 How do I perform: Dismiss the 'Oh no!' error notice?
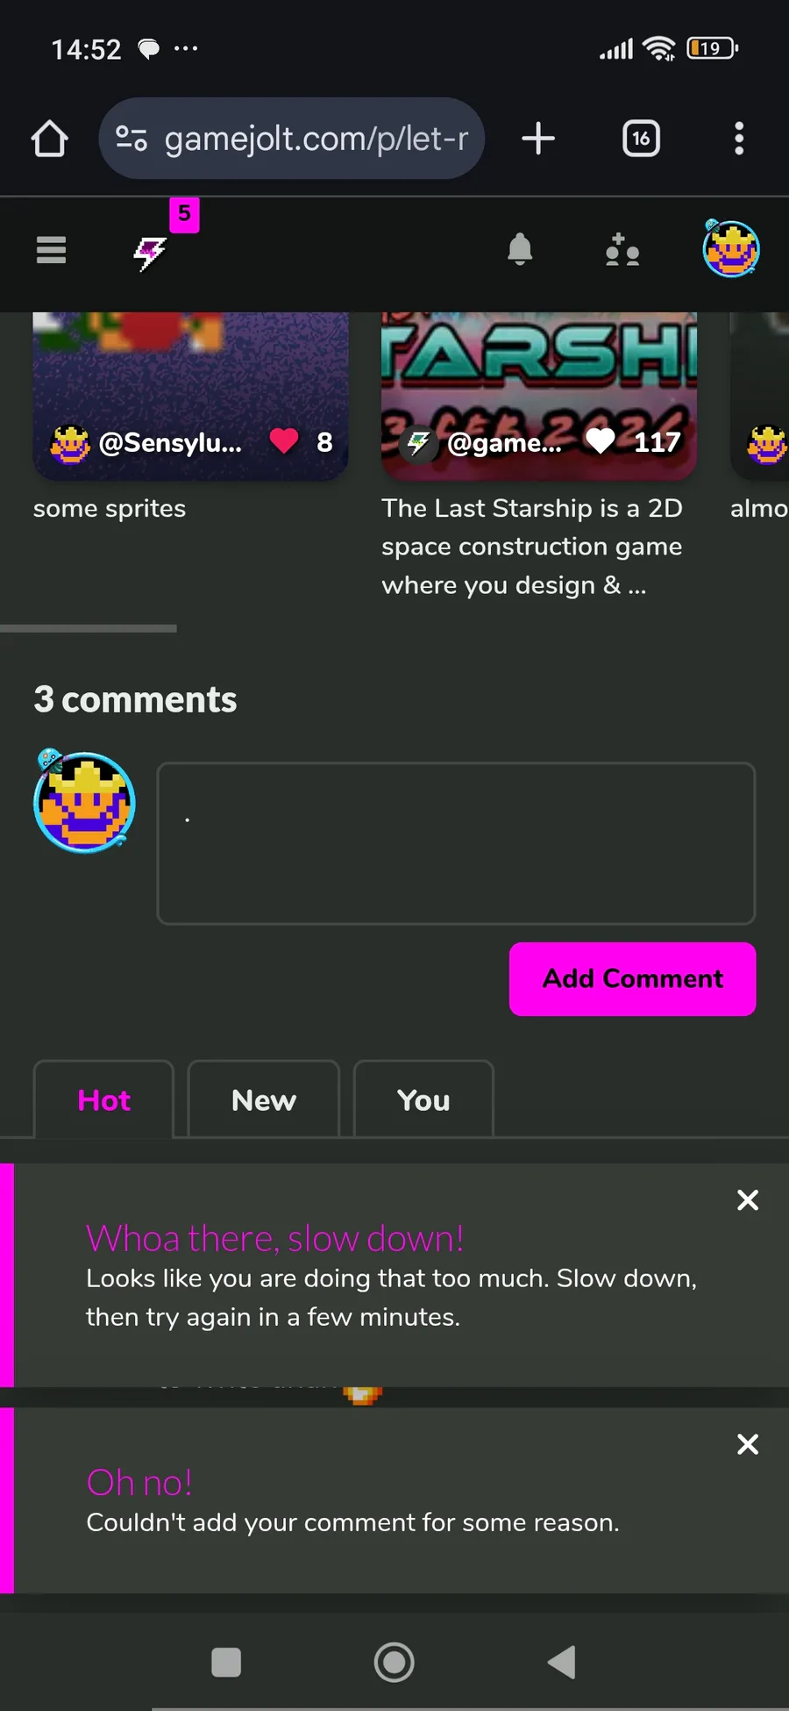pyautogui.click(x=748, y=1443)
